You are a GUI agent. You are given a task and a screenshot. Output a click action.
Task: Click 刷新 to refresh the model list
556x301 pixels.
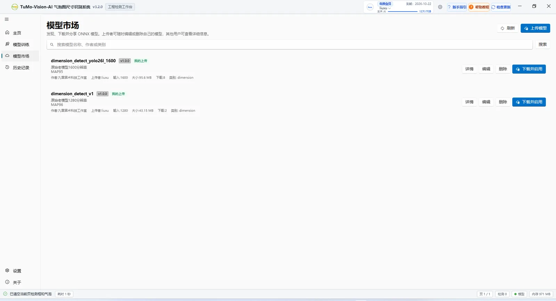[508, 28]
